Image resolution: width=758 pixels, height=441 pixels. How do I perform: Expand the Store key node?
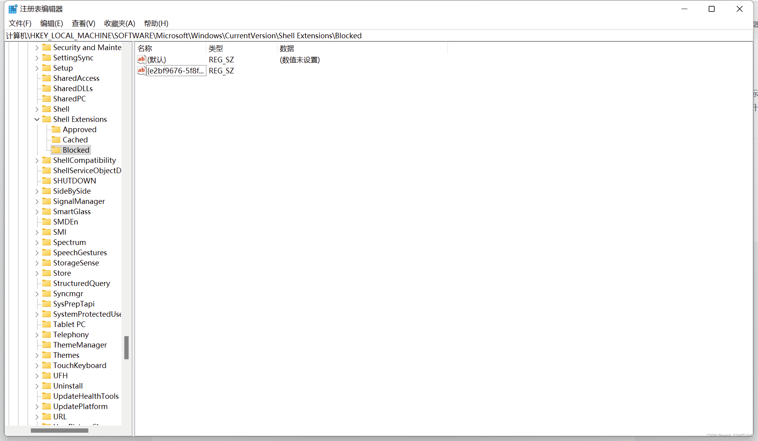pyautogui.click(x=37, y=273)
